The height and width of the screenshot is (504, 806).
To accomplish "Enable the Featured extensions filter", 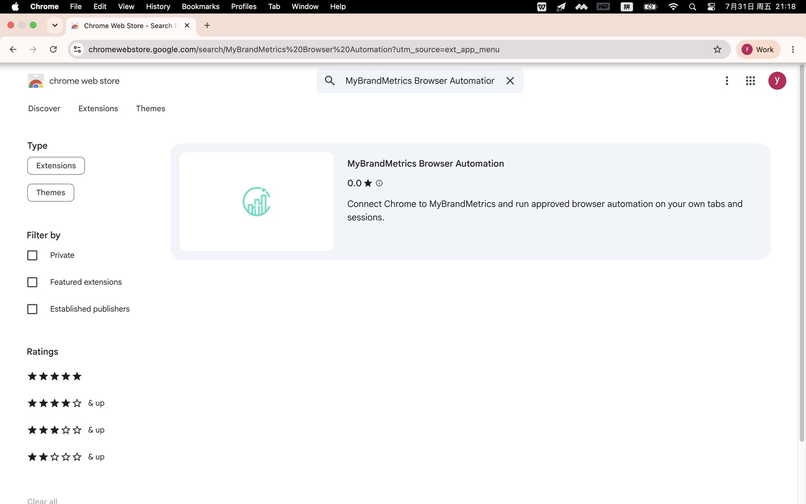I will 32,282.
